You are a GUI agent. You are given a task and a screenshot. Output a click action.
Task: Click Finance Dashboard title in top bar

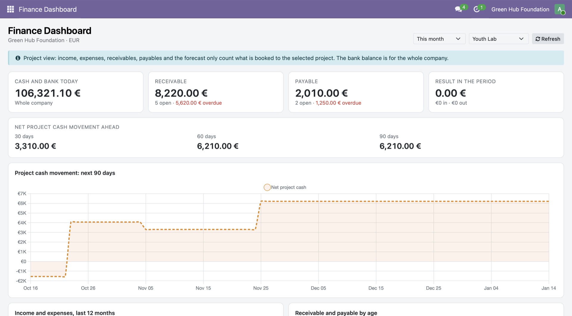tap(48, 9)
